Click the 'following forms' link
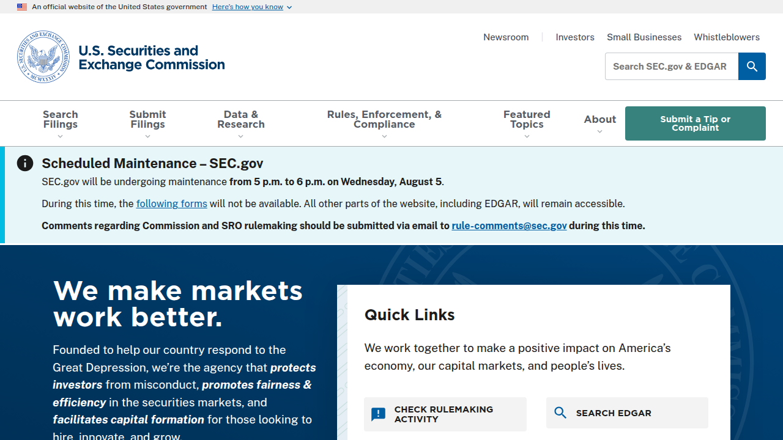783x440 pixels. [x=172, y=204]
